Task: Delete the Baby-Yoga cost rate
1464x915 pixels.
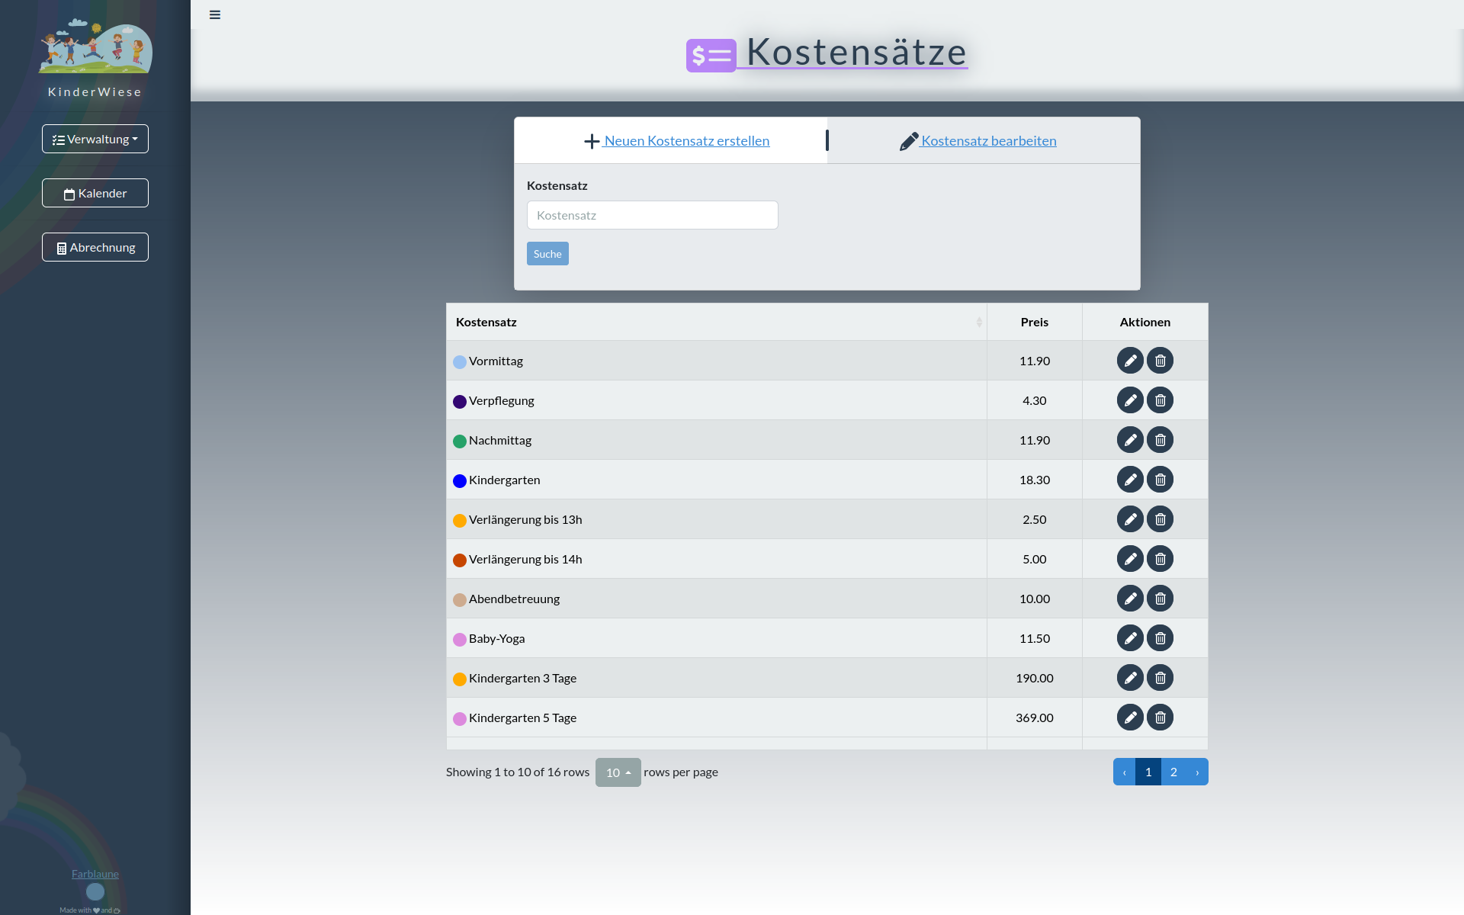Action: [x=1161, y=638]
